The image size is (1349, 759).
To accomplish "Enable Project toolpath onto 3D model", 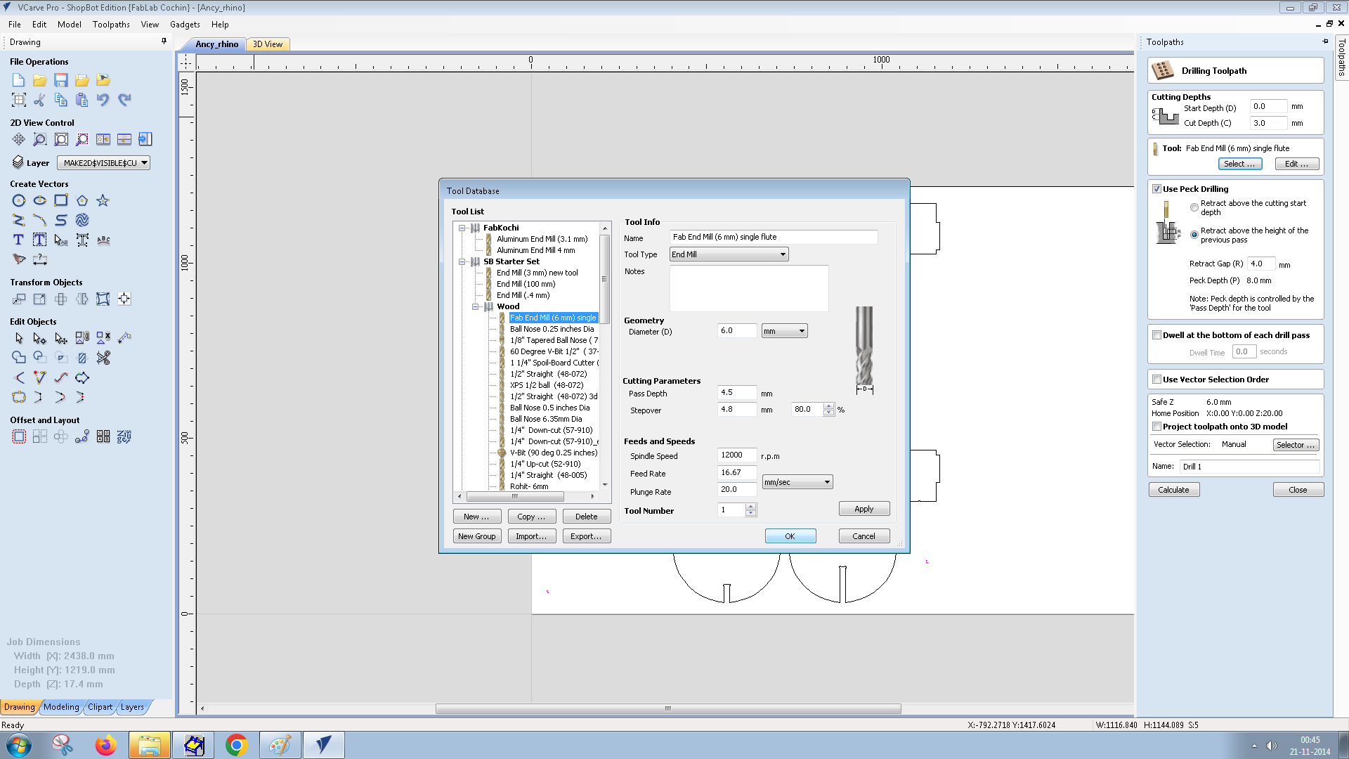I will (x=1156, y=427).
